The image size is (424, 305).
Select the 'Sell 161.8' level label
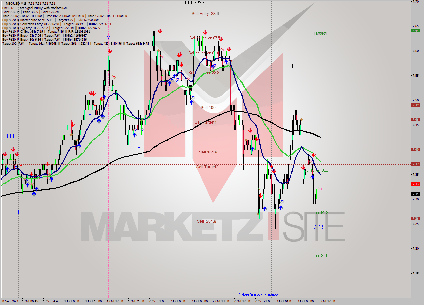point(208,152)
